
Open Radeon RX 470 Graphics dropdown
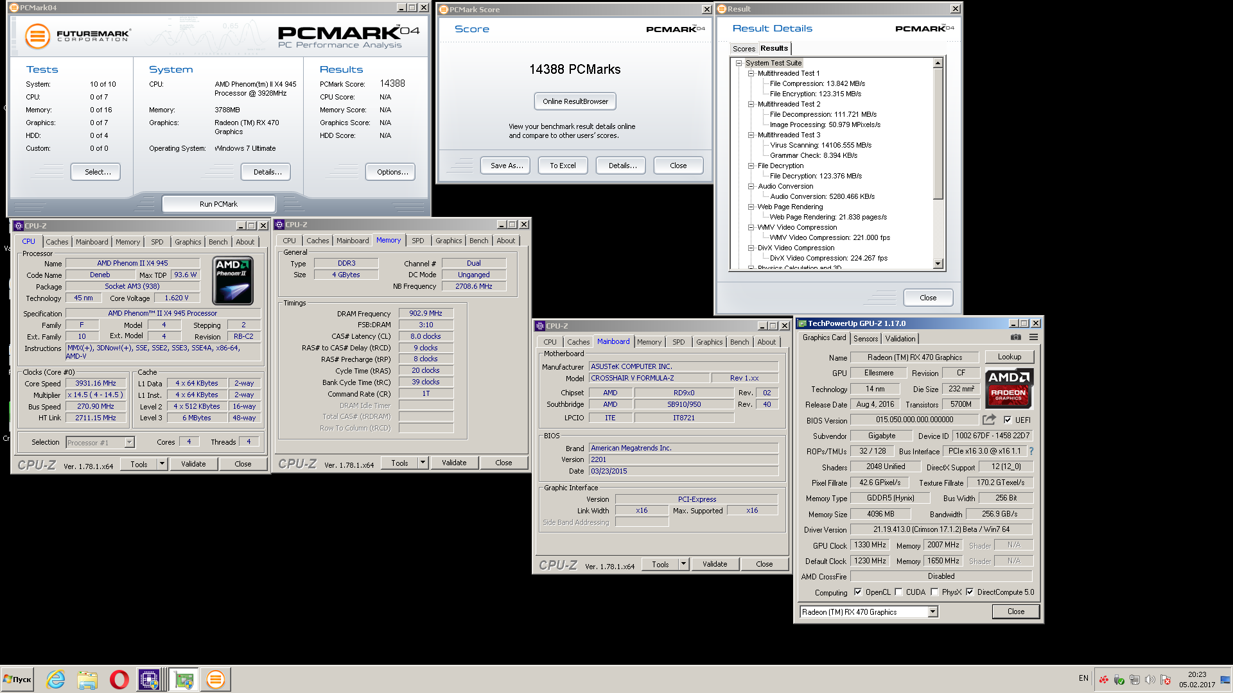click(932, 612)
